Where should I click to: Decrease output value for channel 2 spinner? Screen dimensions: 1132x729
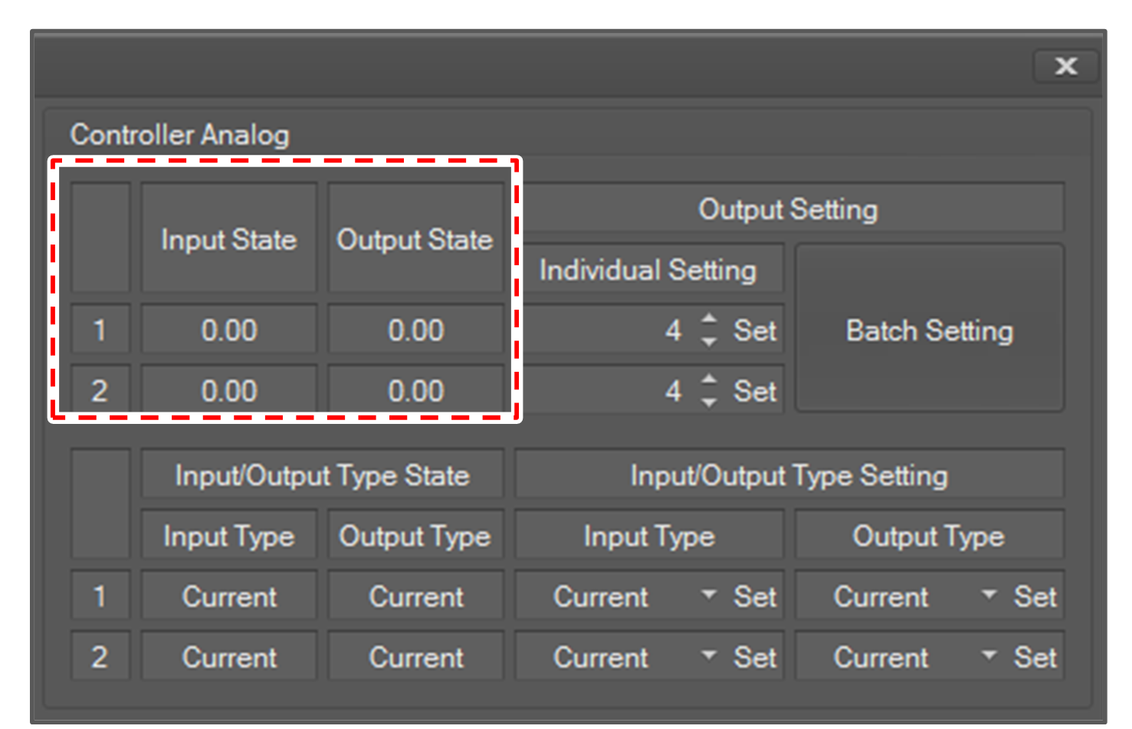(710, 402)
